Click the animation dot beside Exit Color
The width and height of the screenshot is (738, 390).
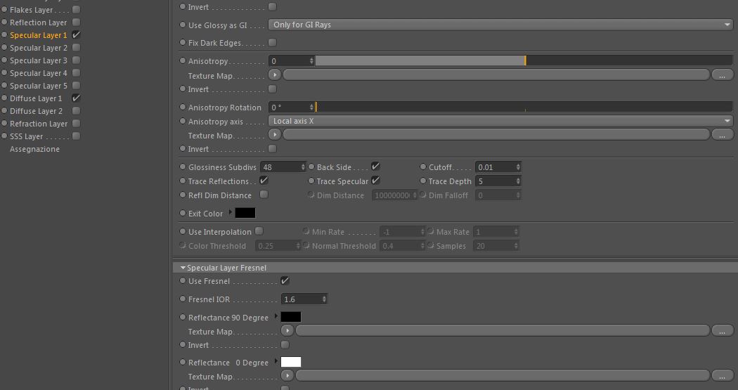click(183, 213)
